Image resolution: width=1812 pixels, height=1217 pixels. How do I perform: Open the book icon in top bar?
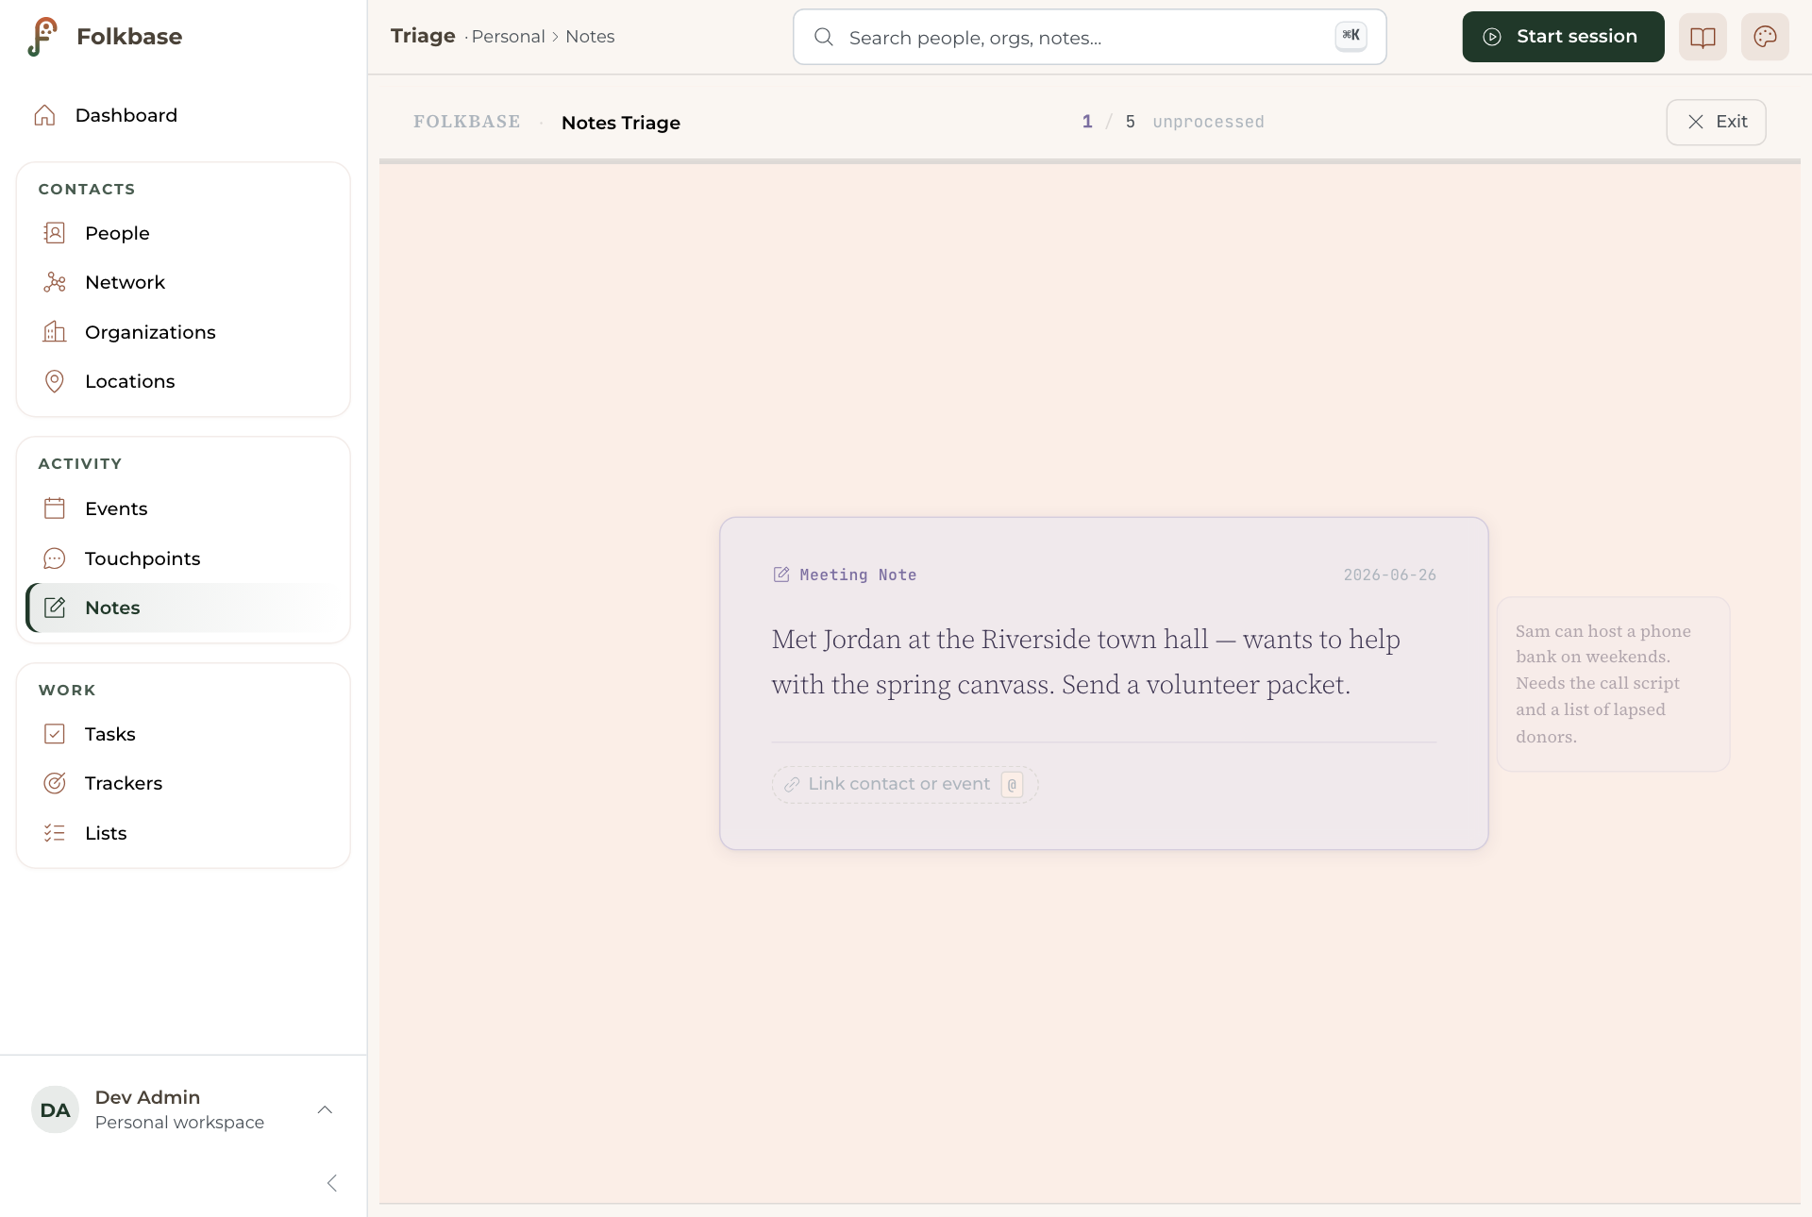coord(1703,37)
